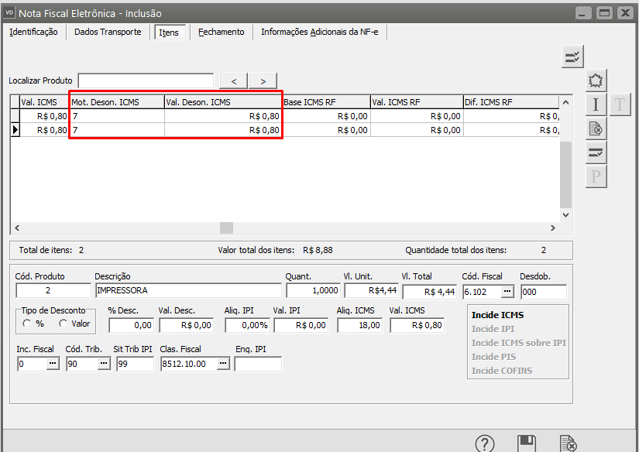The image size is (639, 452).
Task: Click the Vl. Unit. input field
Action: pyautogui.click(x=371, y=290)
